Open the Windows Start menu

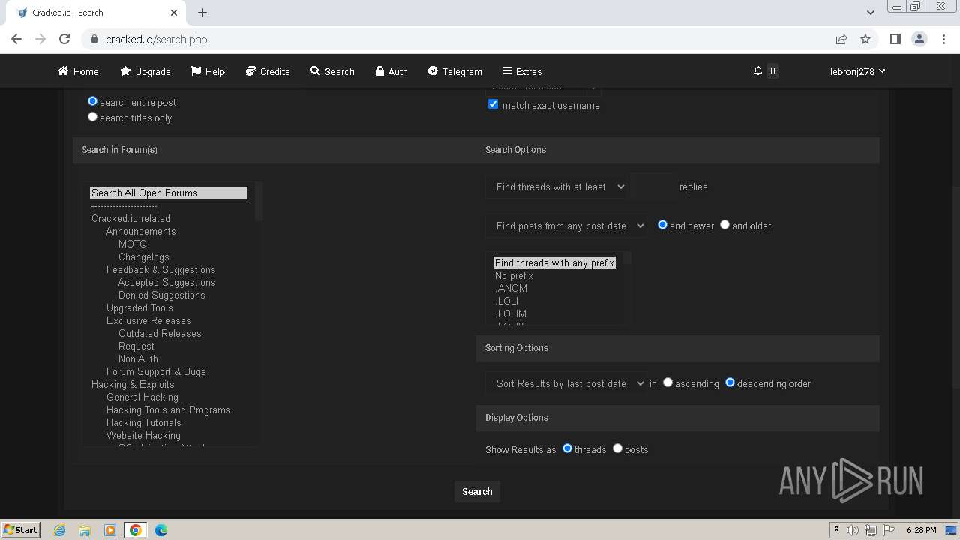click(x=20, y=529)
